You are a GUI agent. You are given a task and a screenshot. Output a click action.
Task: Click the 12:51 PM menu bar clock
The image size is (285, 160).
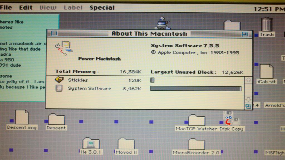(269, 9)
